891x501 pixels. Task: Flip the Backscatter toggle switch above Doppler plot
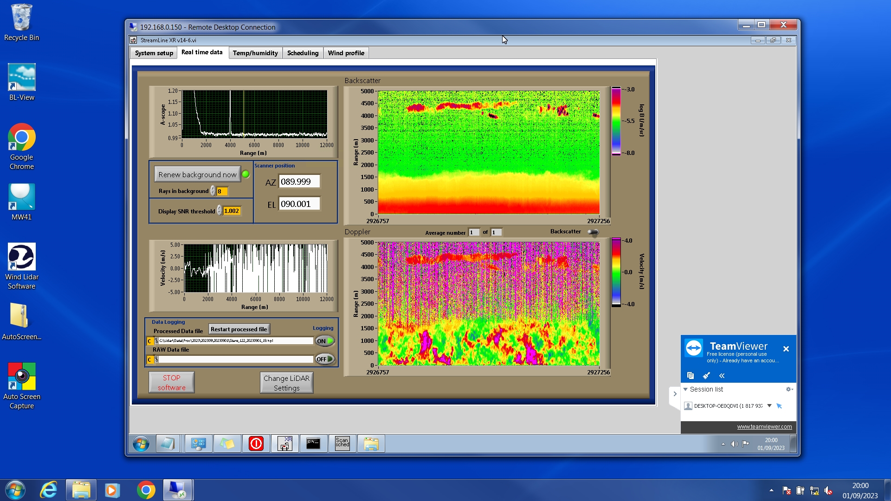(x=593, y=232)
